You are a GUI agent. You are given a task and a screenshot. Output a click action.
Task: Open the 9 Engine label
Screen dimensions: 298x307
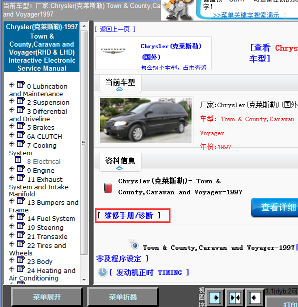(x=40, y=171)
